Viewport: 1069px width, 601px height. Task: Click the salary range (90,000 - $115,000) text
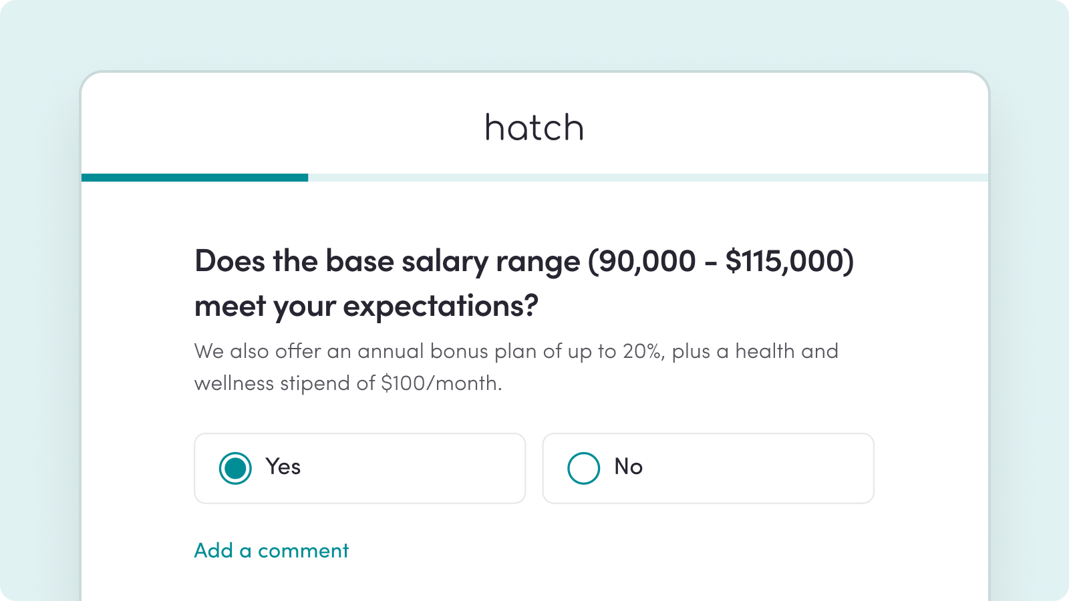721,261
